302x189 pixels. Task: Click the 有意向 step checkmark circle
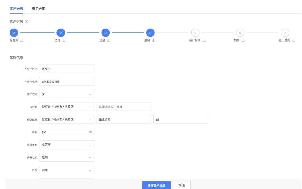14,33
